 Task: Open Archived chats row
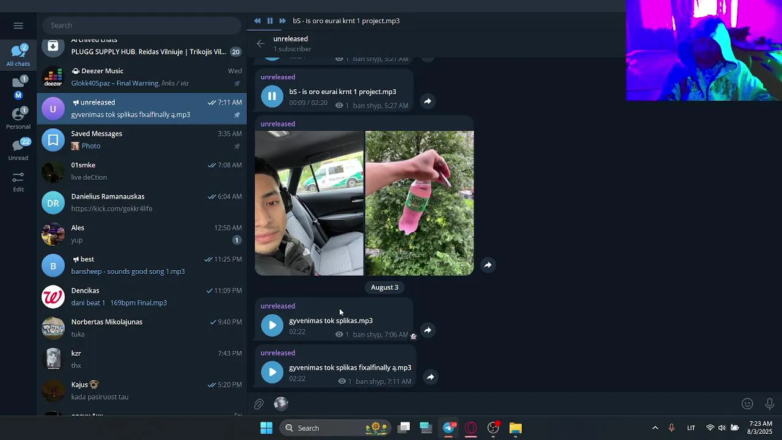[142, 46]
